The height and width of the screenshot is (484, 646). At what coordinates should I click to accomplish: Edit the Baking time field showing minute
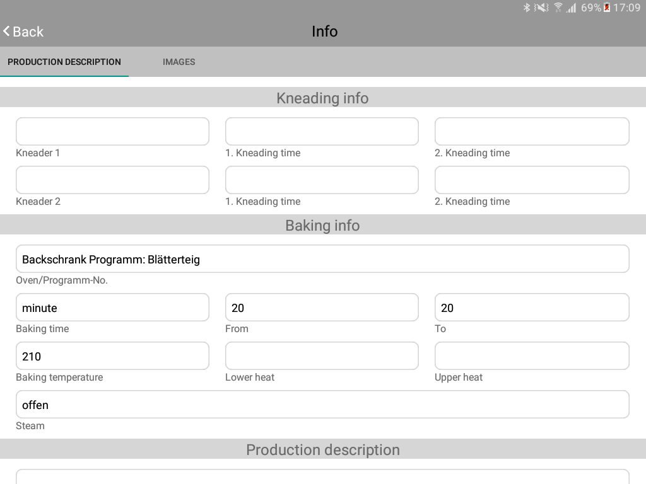coord(112,308)
